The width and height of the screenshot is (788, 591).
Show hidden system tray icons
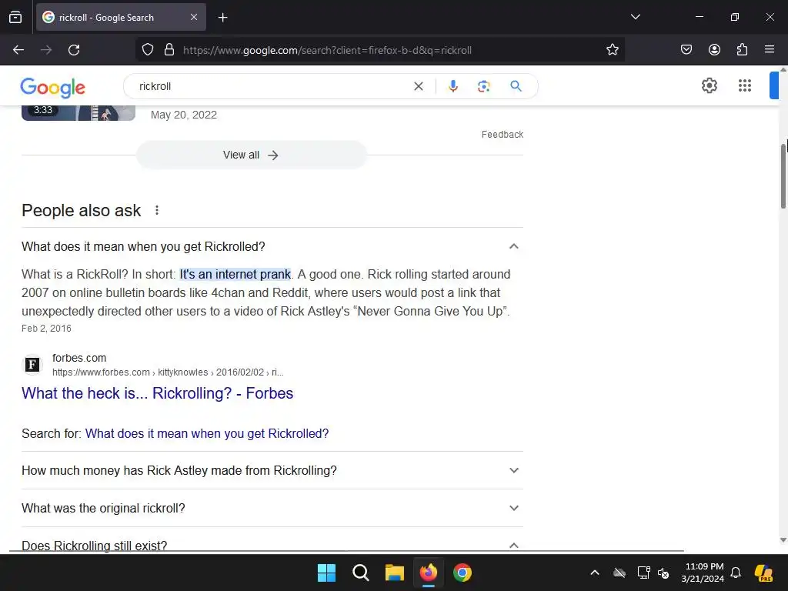tap(595, 573)
